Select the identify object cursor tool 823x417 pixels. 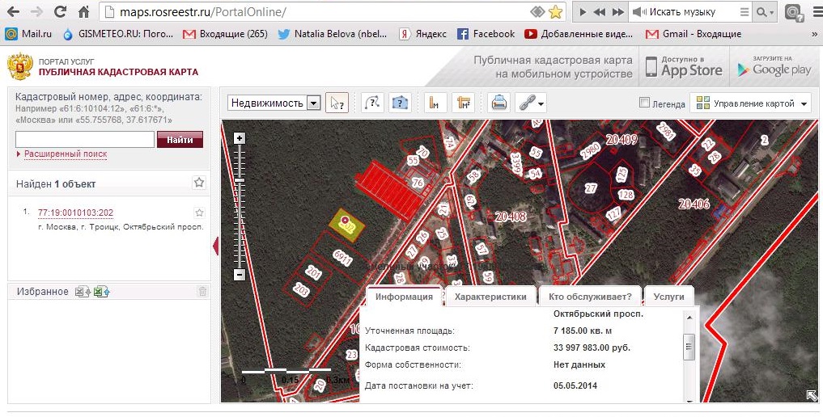[x=337, y=103]
